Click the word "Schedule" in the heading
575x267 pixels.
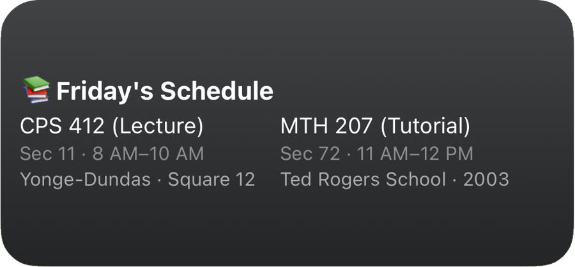[217, 91]
